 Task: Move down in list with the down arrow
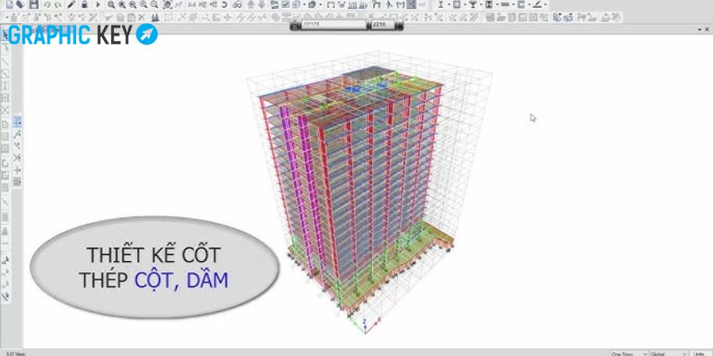click(261, 5)
